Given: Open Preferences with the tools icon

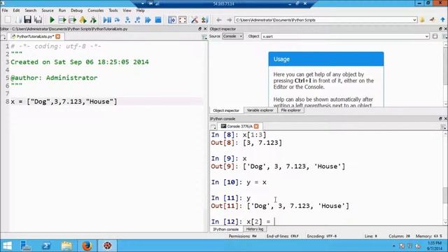Looking at the screenshot, I should (x=195, y=20).
